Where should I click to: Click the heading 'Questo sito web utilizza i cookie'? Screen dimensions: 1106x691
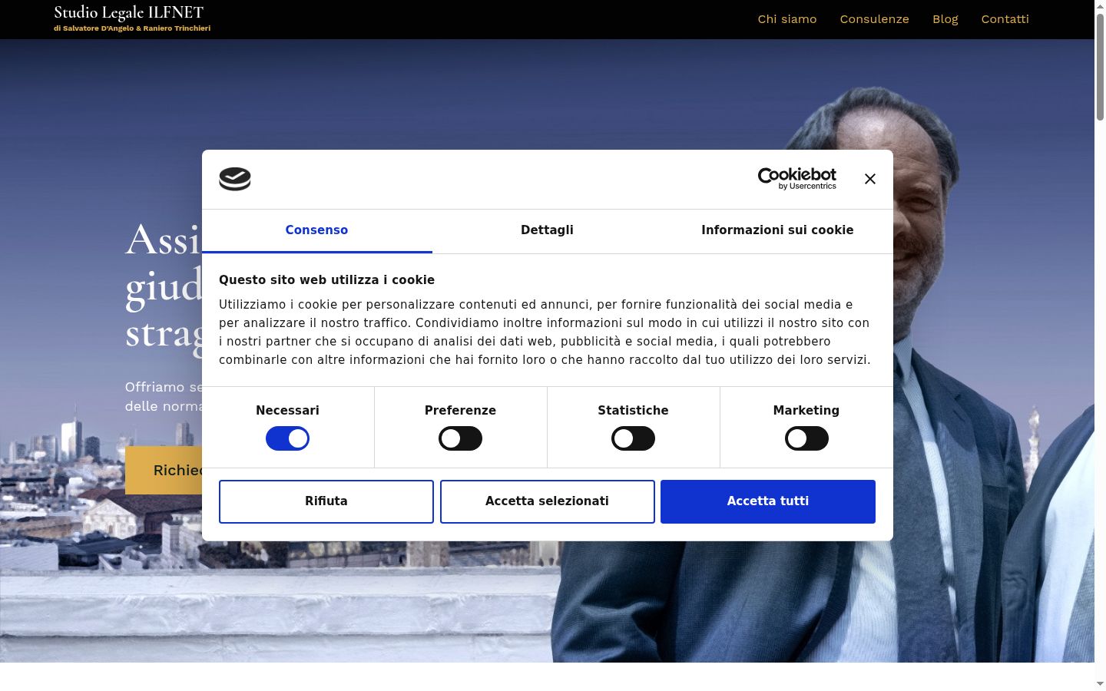pyautogui.click(x=326, y=280)
